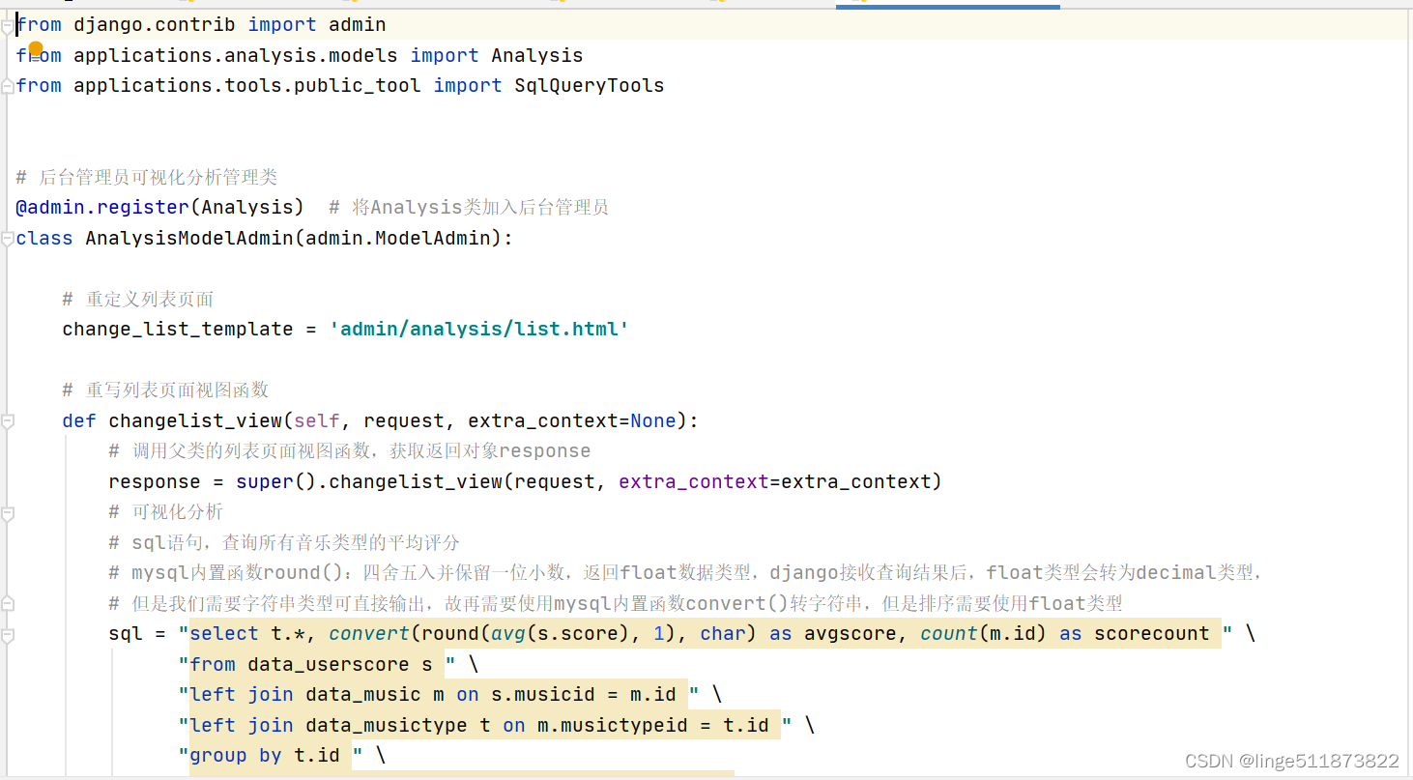This screenshot has width=1413, height=780.
Task: Click 'avg(s.score)' in the select statement
Action: pos(561,633)
